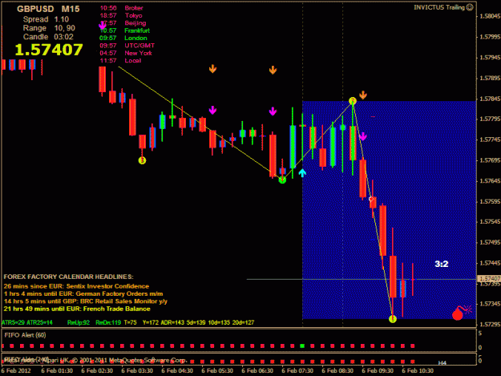Click the FOREX FACTORY CALENDAR HEADLINES heading
The image size is (501, 376).
pos(68,277)
